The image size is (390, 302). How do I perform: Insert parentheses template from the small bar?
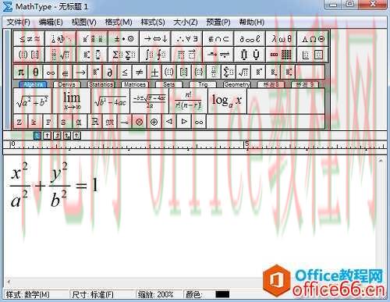pos(169,72)
